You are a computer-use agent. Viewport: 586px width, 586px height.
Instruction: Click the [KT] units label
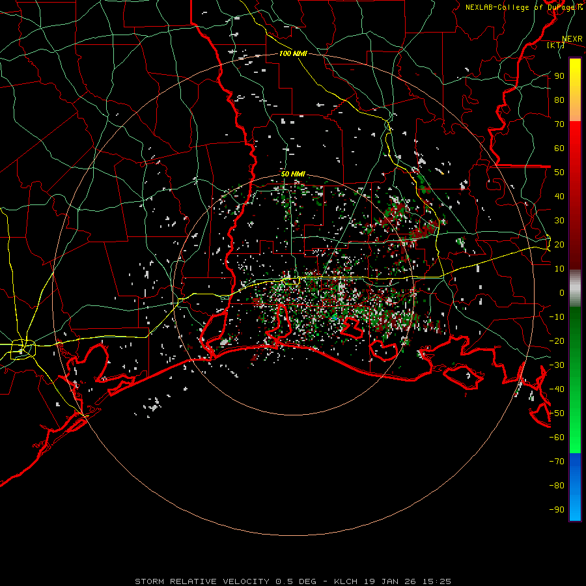(555, 45)
